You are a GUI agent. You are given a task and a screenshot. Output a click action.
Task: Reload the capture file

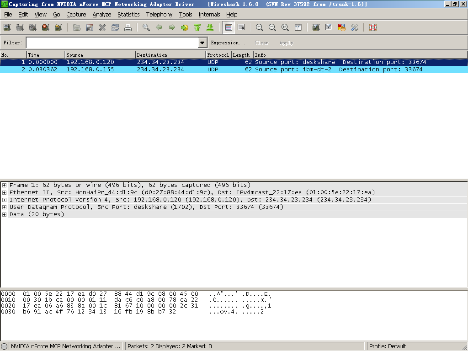115,28
